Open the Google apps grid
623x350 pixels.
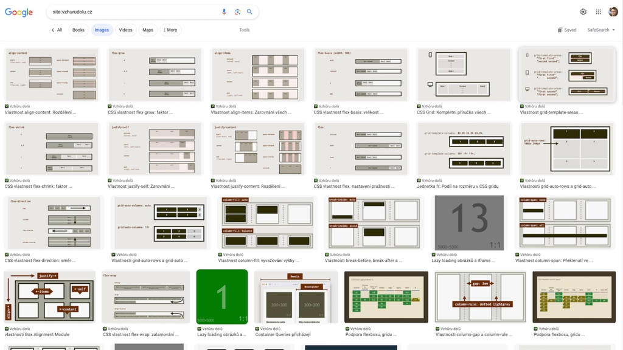pyautogui.click(x=599, y=12)
